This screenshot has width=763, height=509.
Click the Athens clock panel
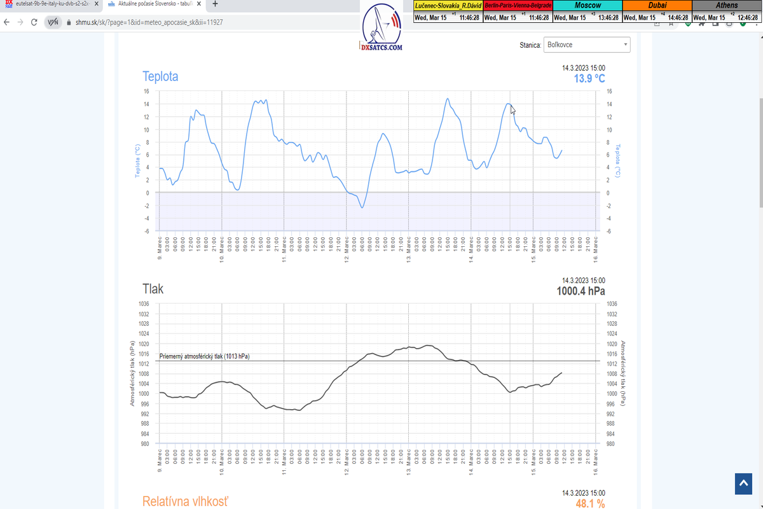[727, 11]
